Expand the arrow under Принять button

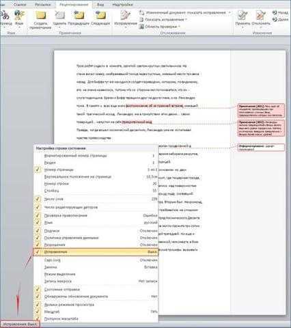point(242,27)
